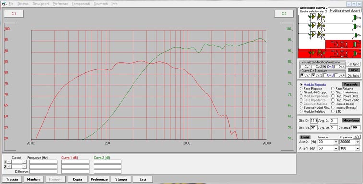Open Asse X superiore 20000 dropdown
Viewport: 363px width, 184px height.
coord(358,142)
